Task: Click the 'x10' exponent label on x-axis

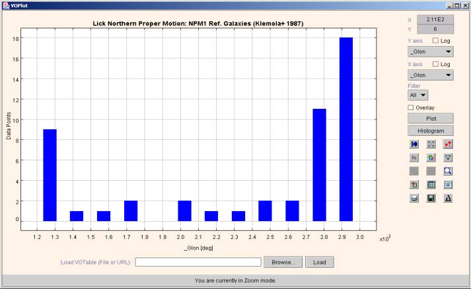Action: (x=384, y=239)
